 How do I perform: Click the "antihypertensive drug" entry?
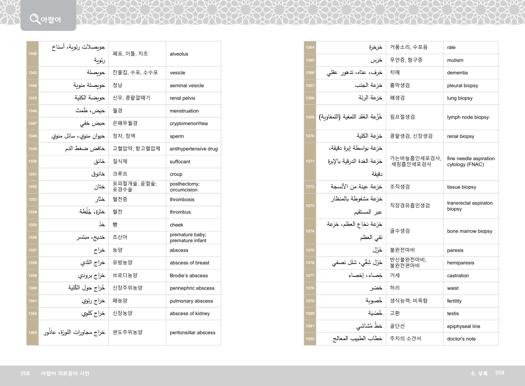pos(193,149)
